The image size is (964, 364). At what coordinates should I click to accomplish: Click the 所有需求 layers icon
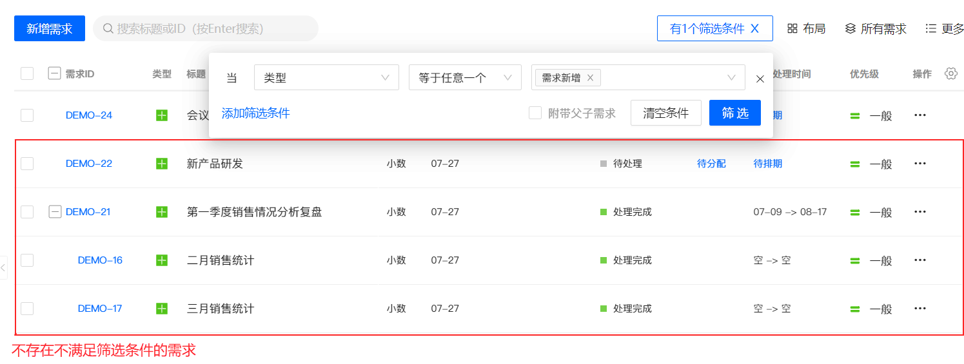851,28
